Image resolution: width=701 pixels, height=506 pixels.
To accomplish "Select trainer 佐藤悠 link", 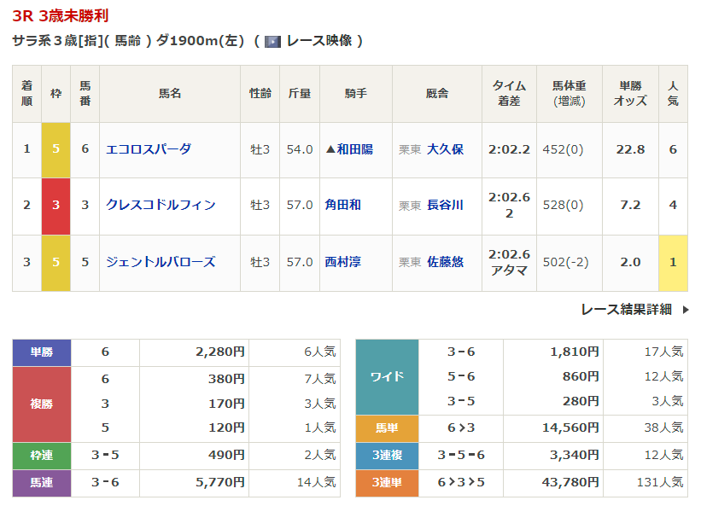I will [x=445, y=262].
